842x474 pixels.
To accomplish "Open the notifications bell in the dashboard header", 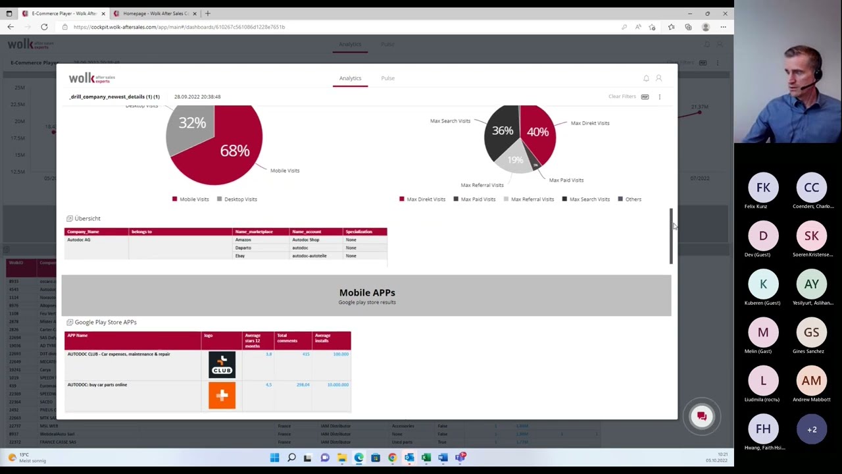I will click(646, 78).
